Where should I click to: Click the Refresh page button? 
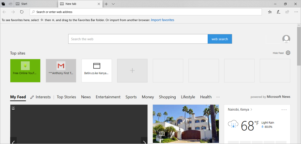pos(22,12)
